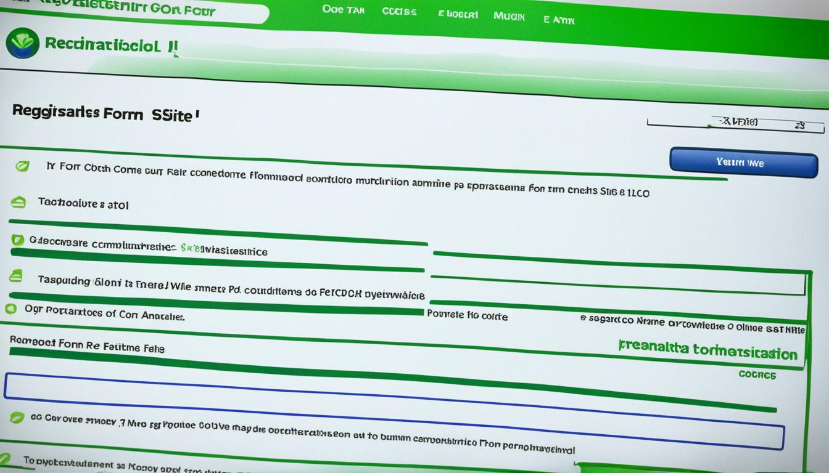Select the "Pourete fio coire" label
This screenshot has width=829, height=473.
coord(467,316)
